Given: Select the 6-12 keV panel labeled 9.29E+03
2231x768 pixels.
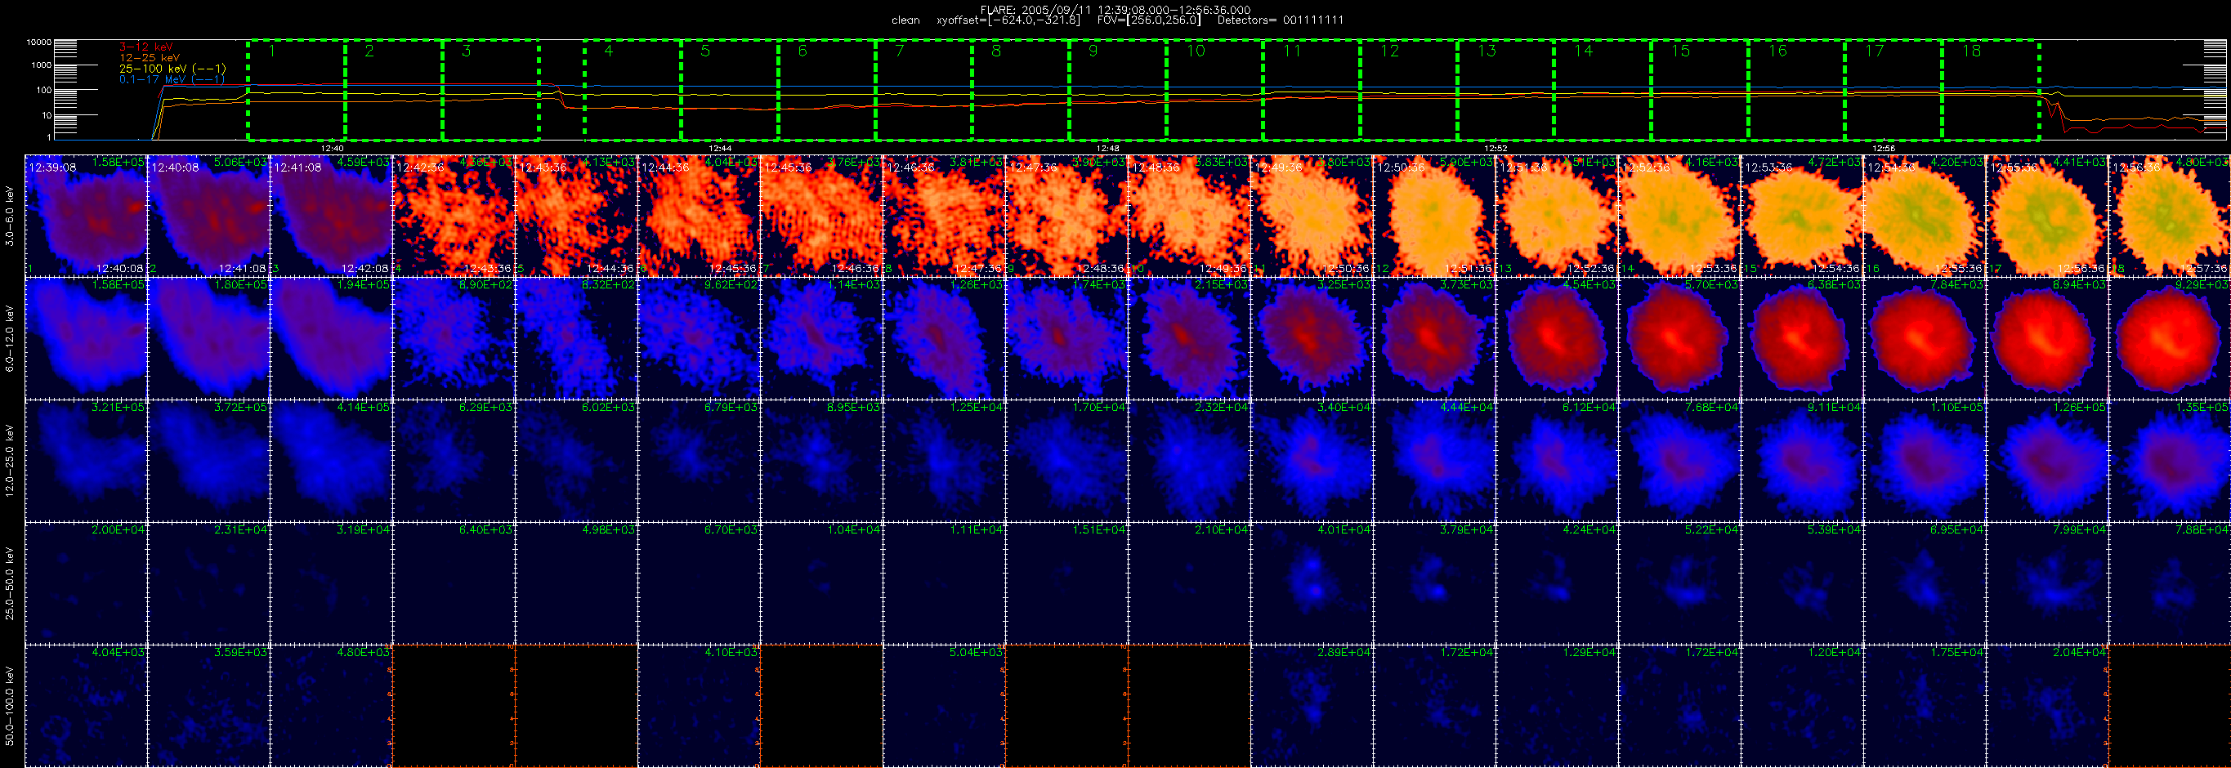Looking at the screenshot, I should 2170,338.
